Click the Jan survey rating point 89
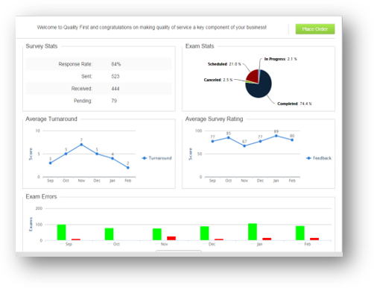 pos(276,136)
